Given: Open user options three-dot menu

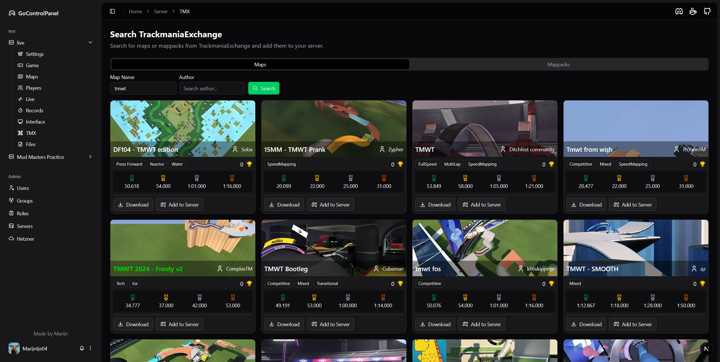Looking at the screenshot, I should [x=90, y=348].
